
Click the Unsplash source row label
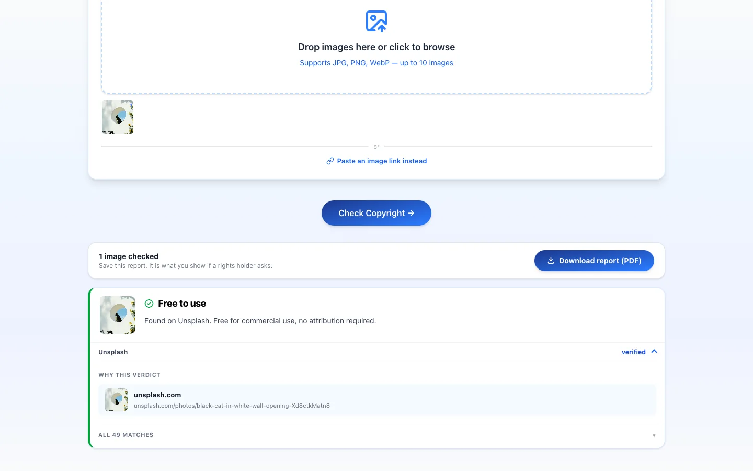113,352
